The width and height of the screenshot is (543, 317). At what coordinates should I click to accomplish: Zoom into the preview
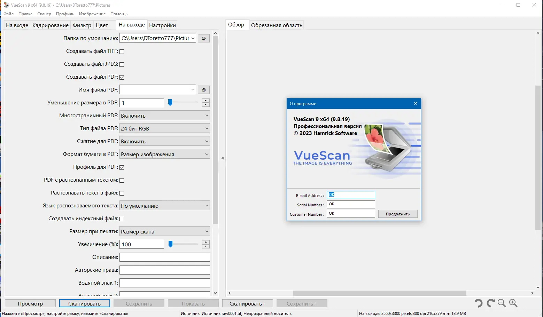coord(513,303)
